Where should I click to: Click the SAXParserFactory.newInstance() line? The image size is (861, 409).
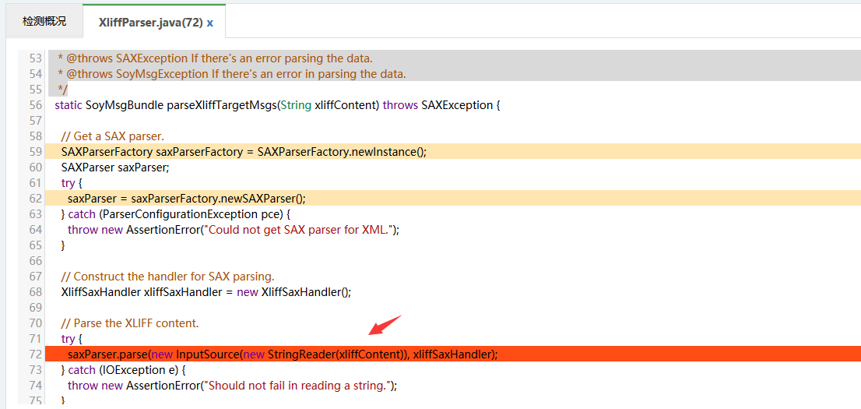(x=453, y=151)
